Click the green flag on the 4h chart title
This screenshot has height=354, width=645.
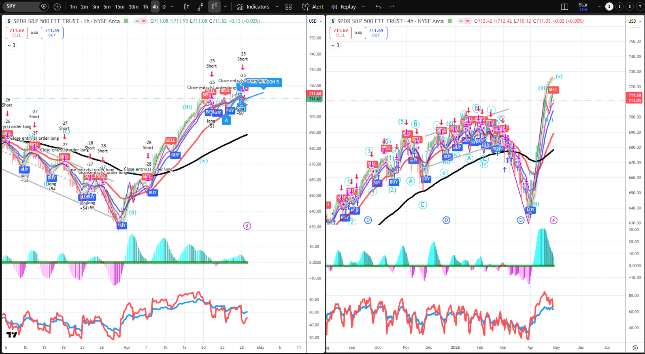click(x=450, y=21)
